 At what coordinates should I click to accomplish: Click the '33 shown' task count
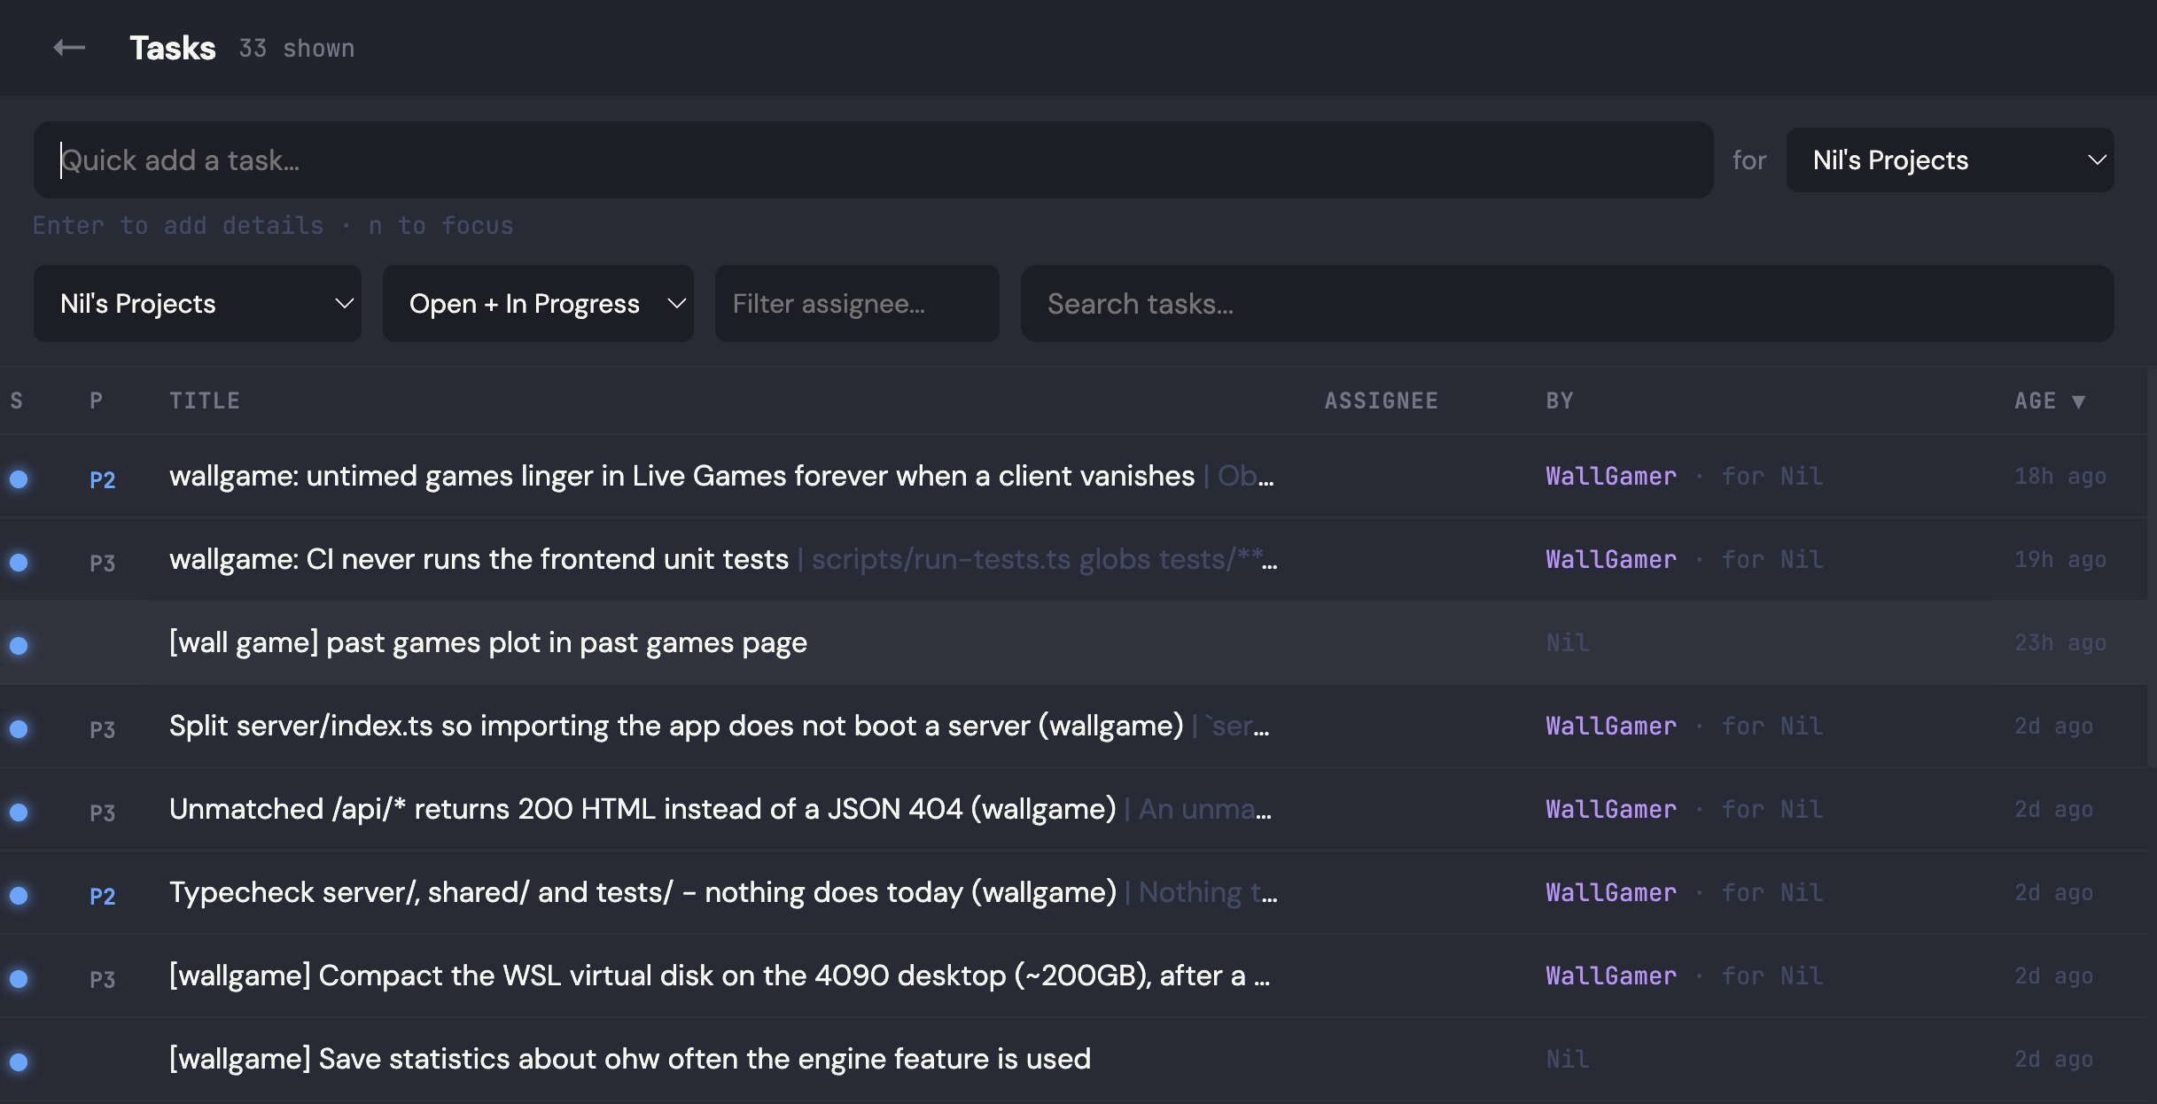(297, 49)
